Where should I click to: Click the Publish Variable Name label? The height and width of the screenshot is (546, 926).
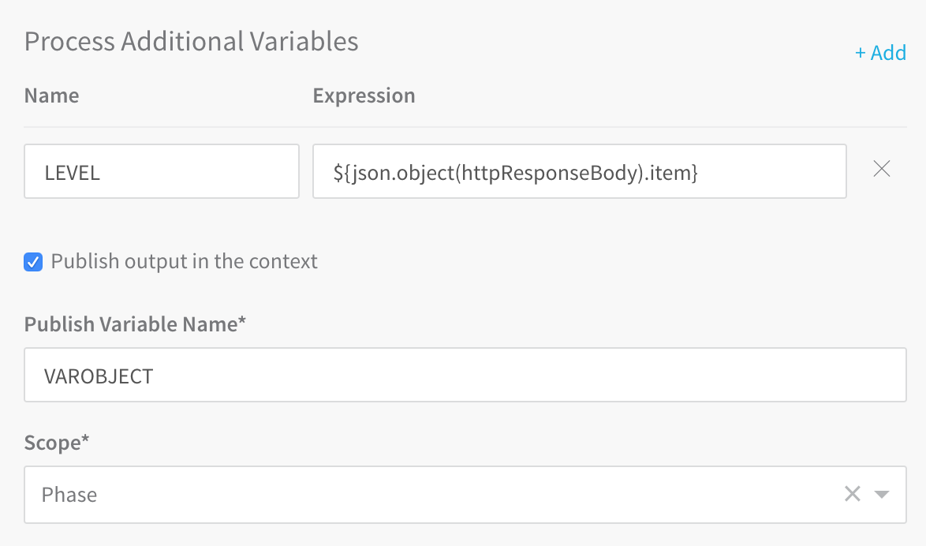135,324
